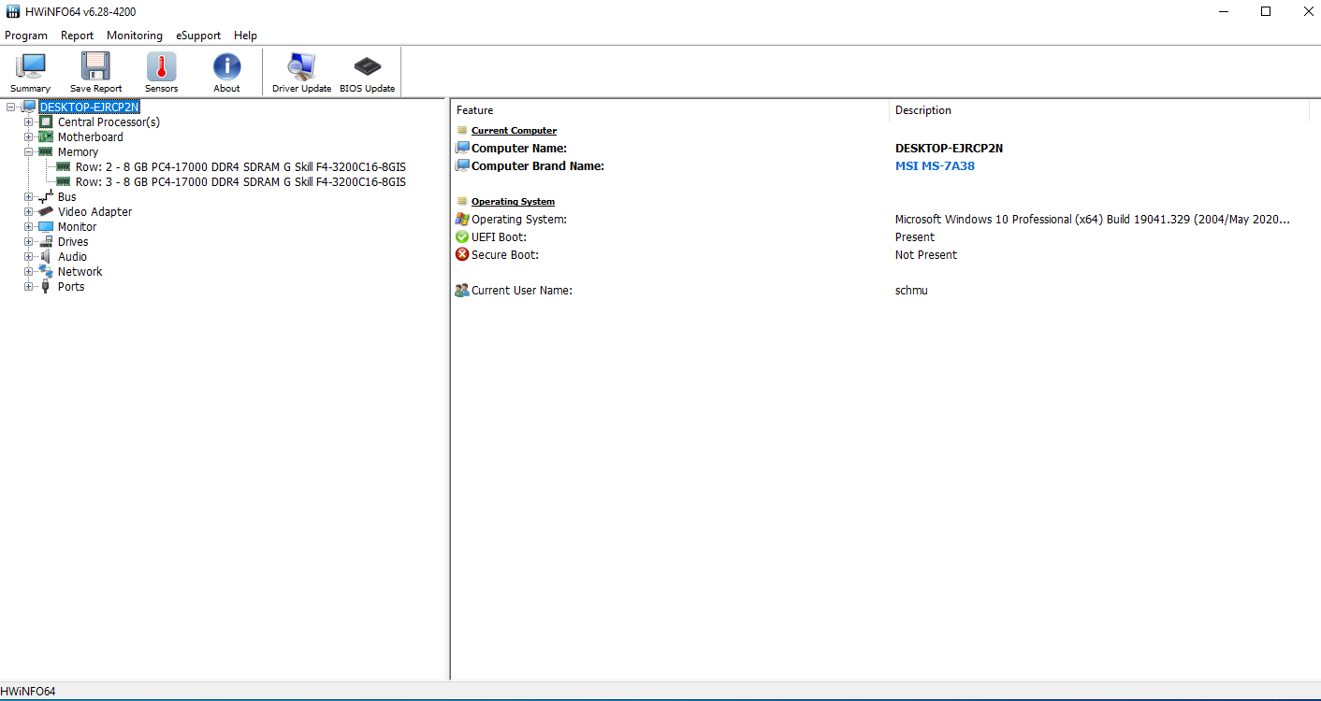Open the Sensors thermometer icon
This screenshot has height=701, width=1321.
(161, 66)
